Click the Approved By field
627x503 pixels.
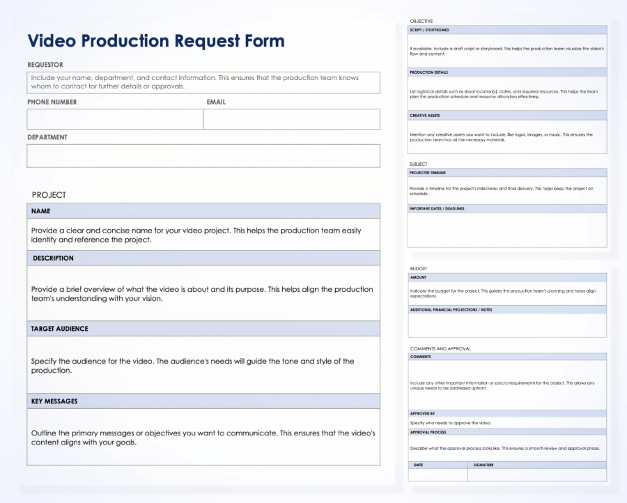(x=507, y=422)
